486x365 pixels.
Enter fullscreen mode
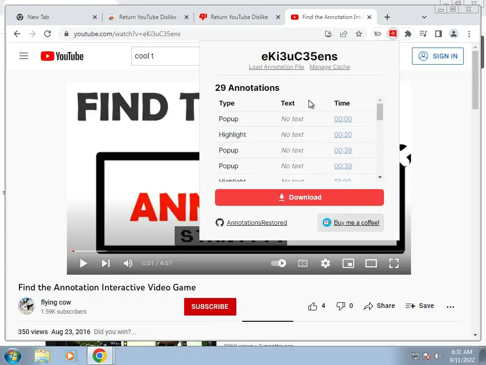(394, 263)
